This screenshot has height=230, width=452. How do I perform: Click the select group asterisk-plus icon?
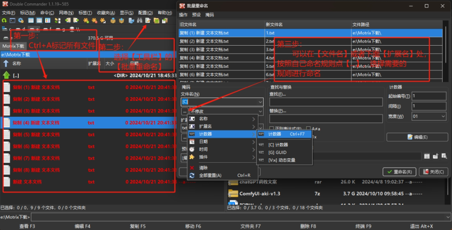[x=86, y=20]
